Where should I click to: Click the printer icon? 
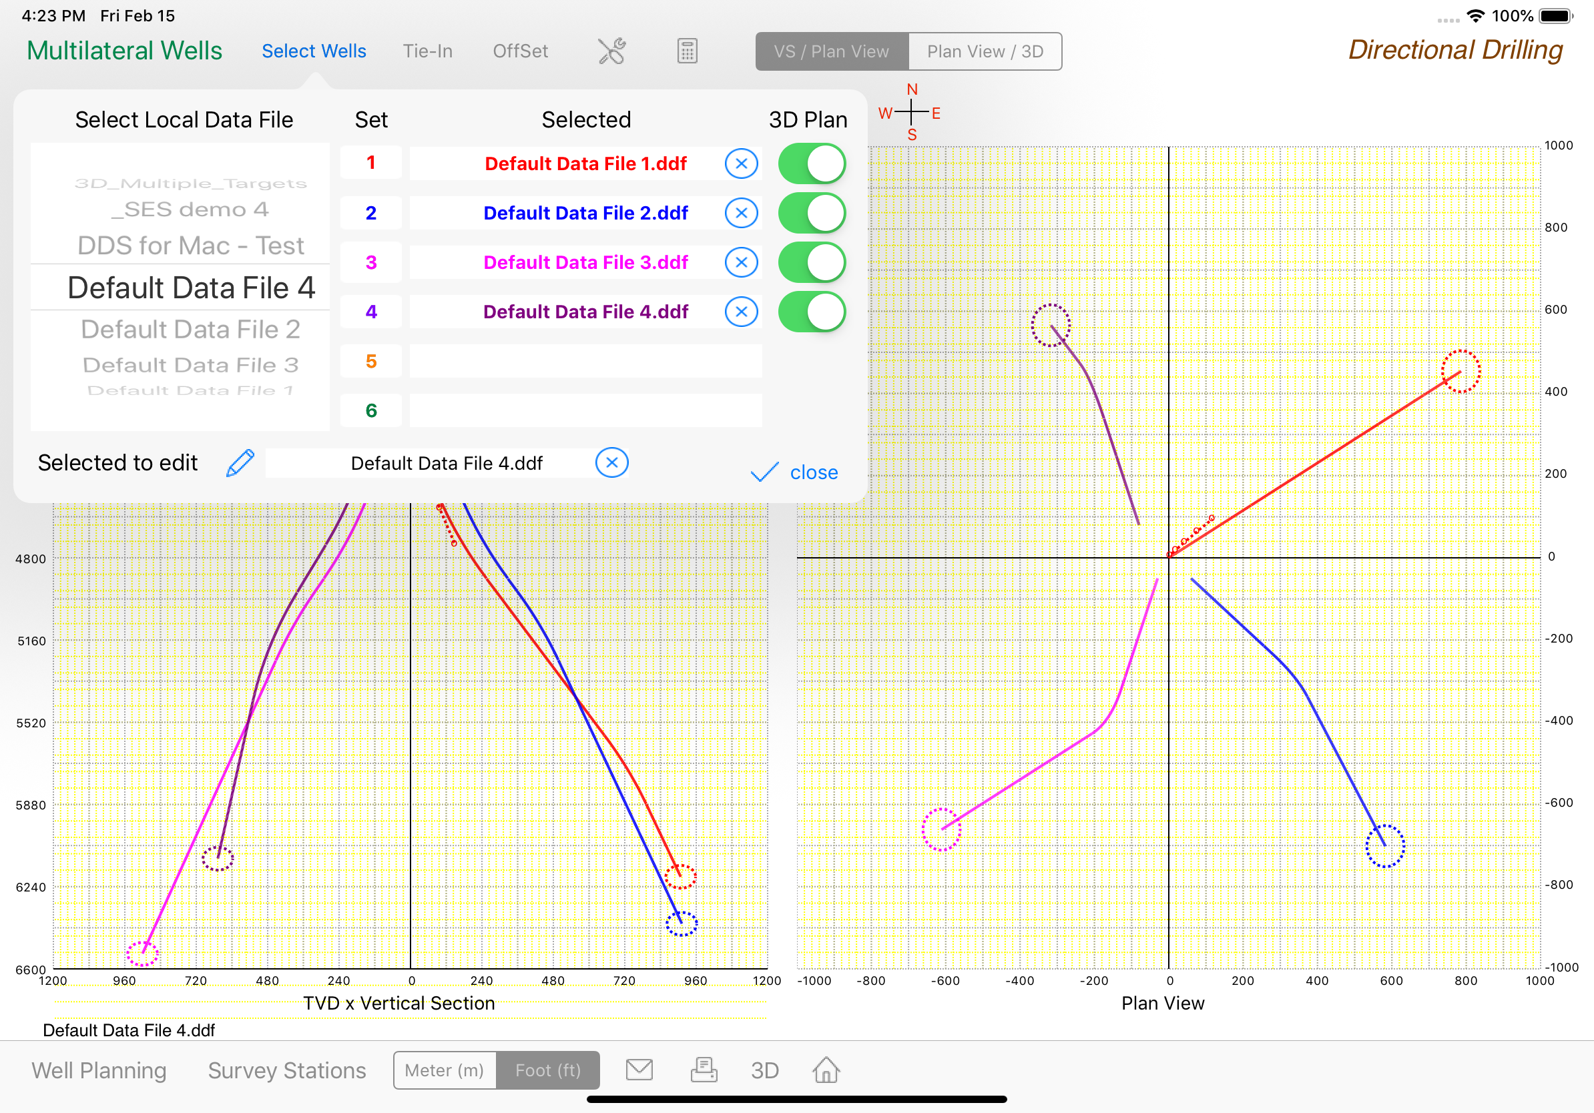tap(704, 1069)
